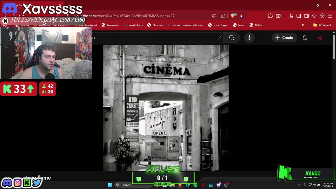Start YouTube voice search with microphone

click(x=250, y=38)
